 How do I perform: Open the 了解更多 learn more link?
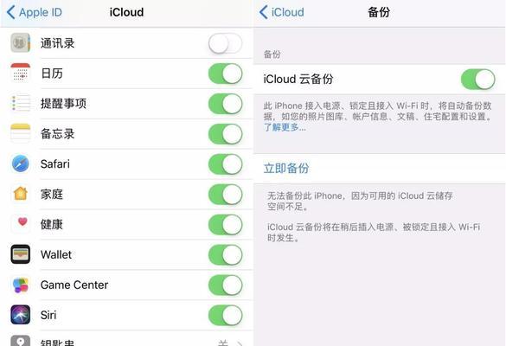coord(285,127)
